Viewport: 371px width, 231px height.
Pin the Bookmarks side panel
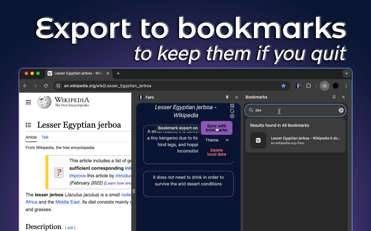(x=334, y=97)
